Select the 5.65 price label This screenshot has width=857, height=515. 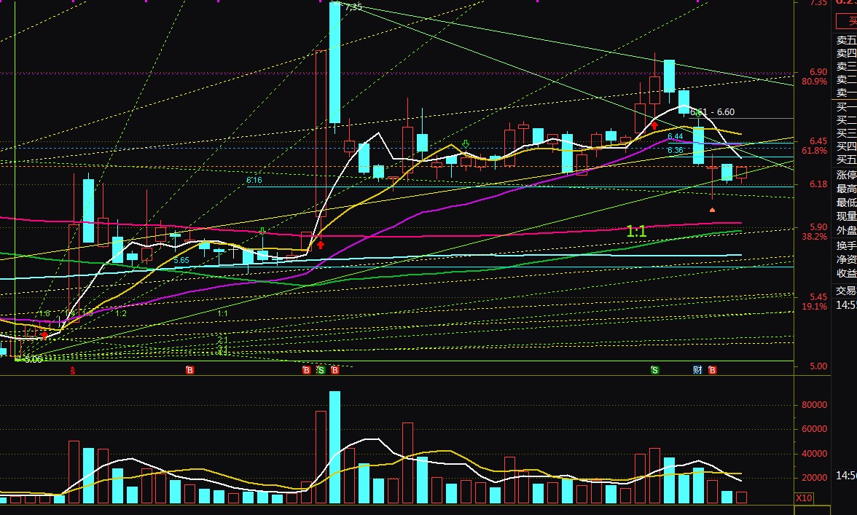[181, 261]
